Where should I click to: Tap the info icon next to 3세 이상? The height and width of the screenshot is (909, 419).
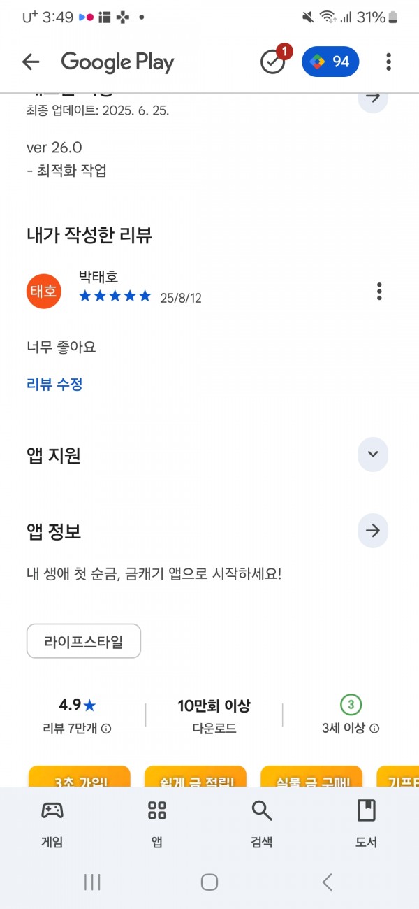click(x=374, y=729)
